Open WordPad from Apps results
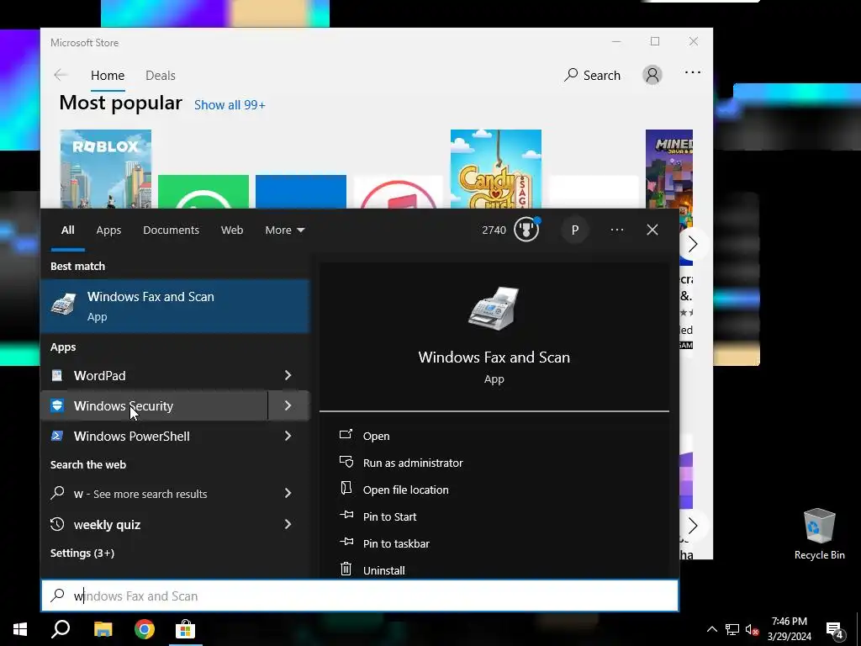861x646 pixels. point(154,376)
